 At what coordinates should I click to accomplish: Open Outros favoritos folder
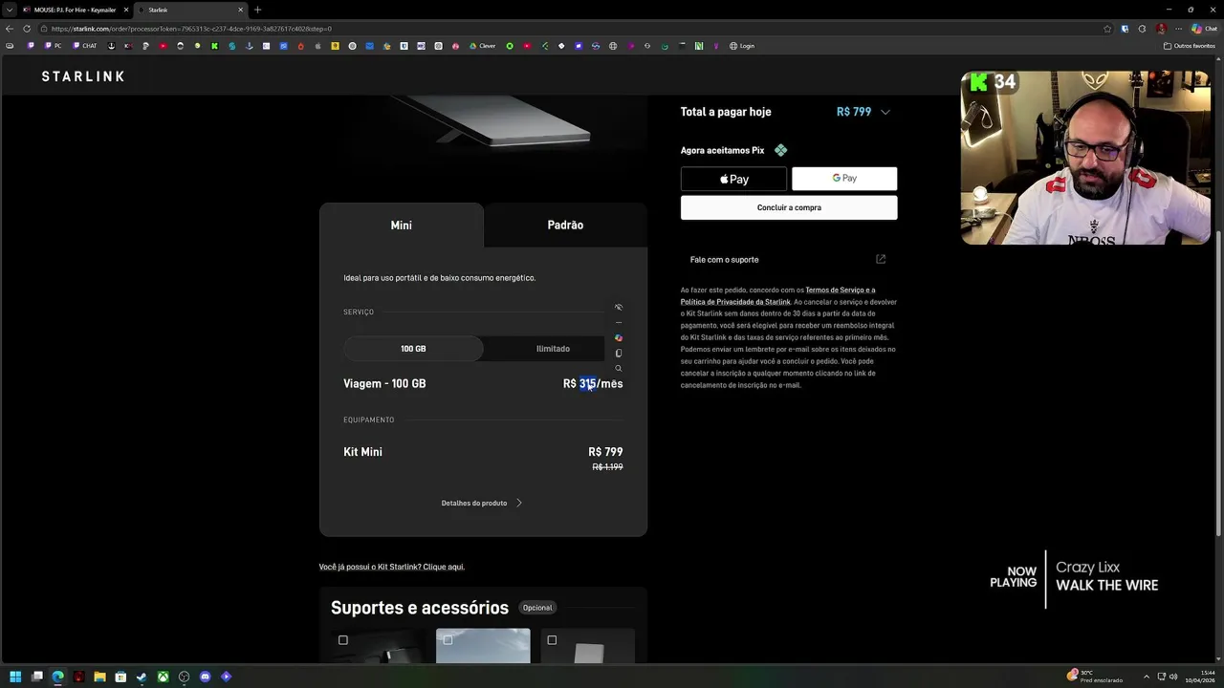(1190, 46)
